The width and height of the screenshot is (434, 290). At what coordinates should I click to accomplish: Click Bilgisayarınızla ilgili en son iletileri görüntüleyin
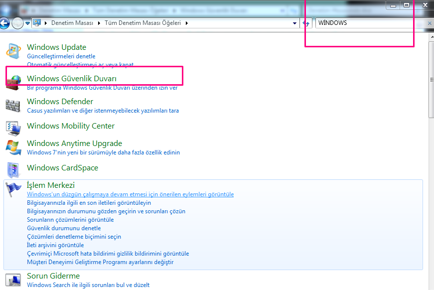click(x=89, y=203)
